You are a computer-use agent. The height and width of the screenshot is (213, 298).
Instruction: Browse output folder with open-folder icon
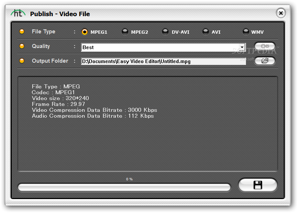click(x=265, y=61)
